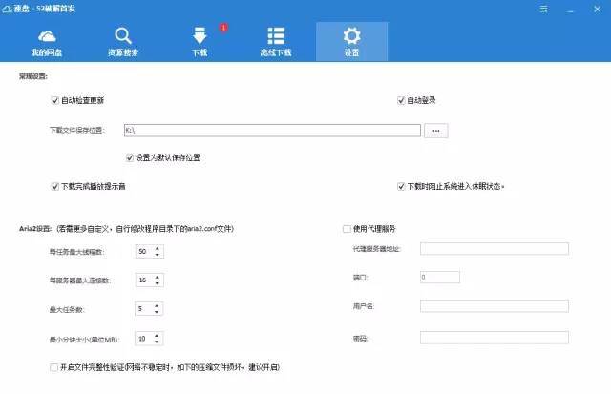Click the gear icon for 设置
Image resolution: width=611 pixels, height=394 pixels.
click(x=351, y=35)
